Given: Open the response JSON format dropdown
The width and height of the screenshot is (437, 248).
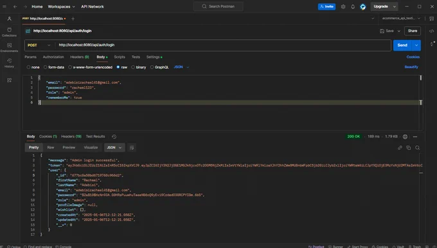Looking at the screenshot, I should (114, 148).
